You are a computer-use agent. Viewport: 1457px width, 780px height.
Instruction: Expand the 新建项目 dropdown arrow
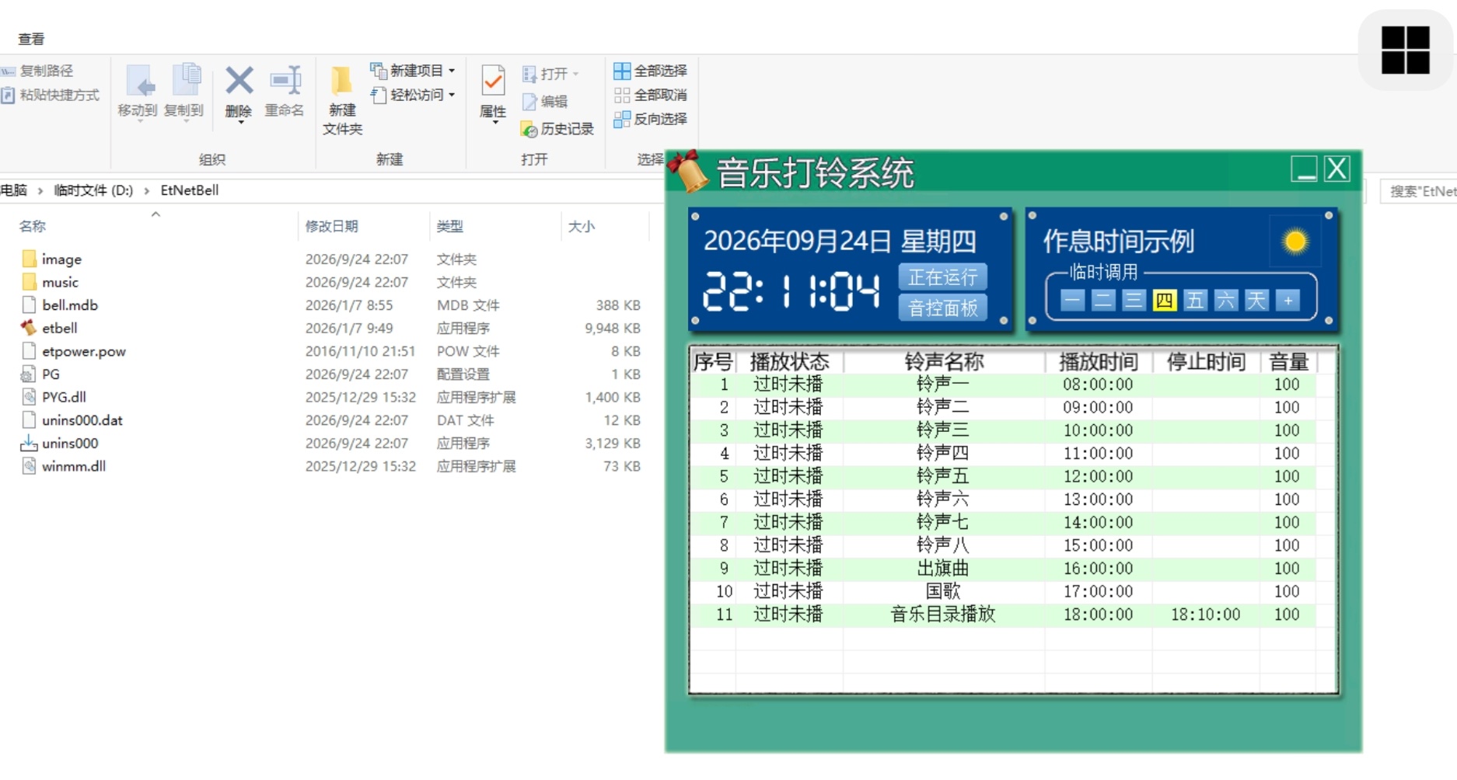(x=452, y=71)
